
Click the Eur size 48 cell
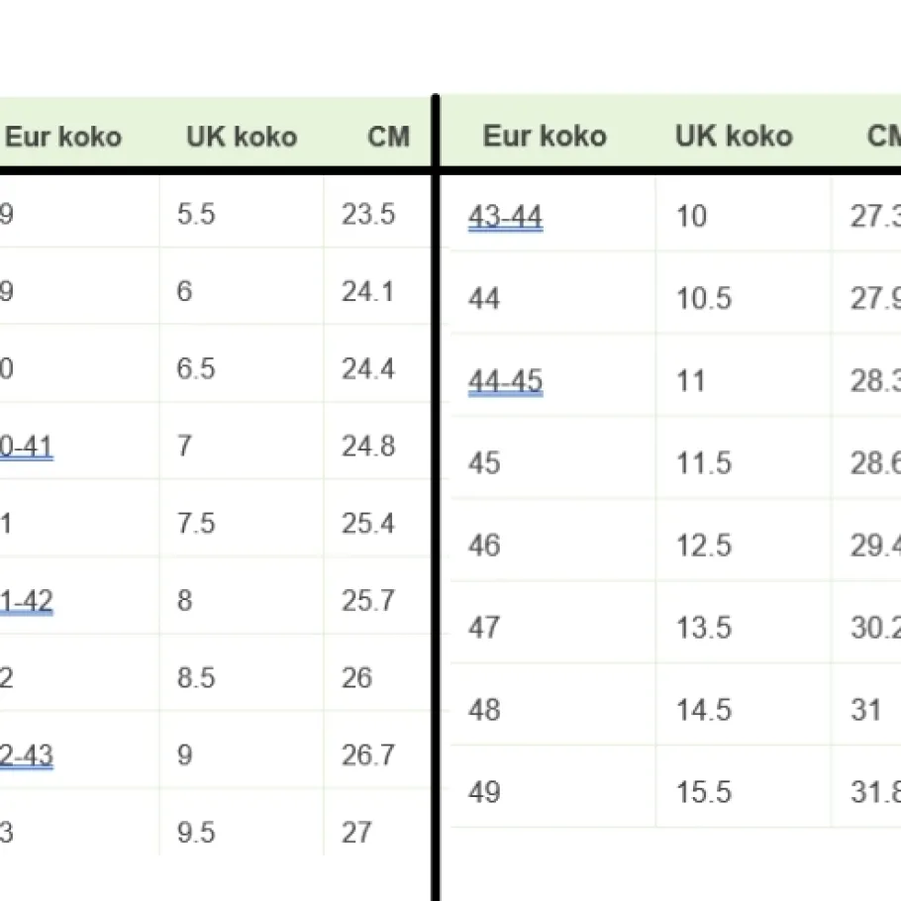click(x=484, y=710)
